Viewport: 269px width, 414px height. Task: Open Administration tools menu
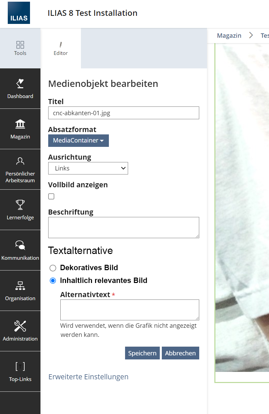pos(20,331)
